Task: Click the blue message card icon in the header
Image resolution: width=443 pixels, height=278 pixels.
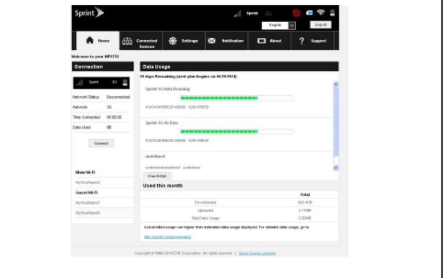Action: tap(309, 13)
